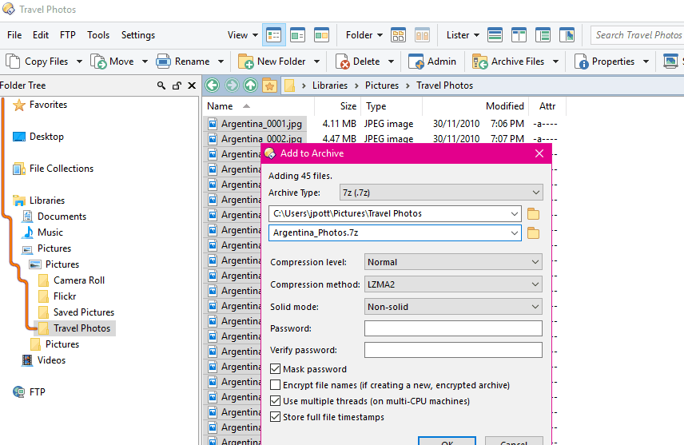
Task: Click Pictures in the breadcrumb path
Action: click(x=382, y=85)
